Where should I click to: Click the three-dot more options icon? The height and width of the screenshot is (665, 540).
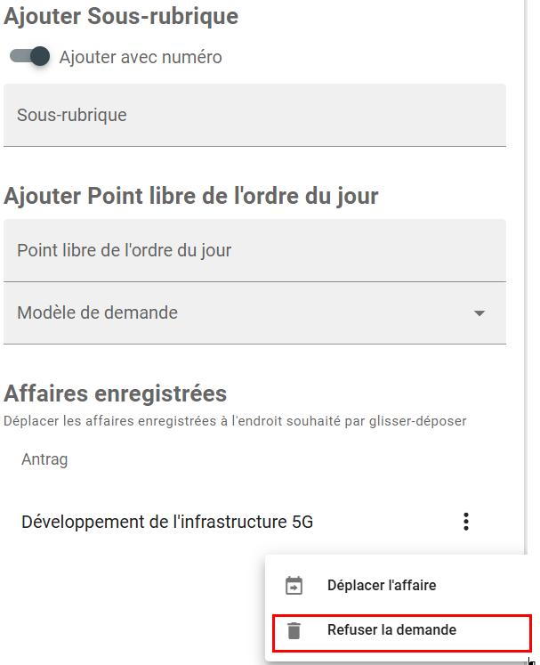click(466, 523)
